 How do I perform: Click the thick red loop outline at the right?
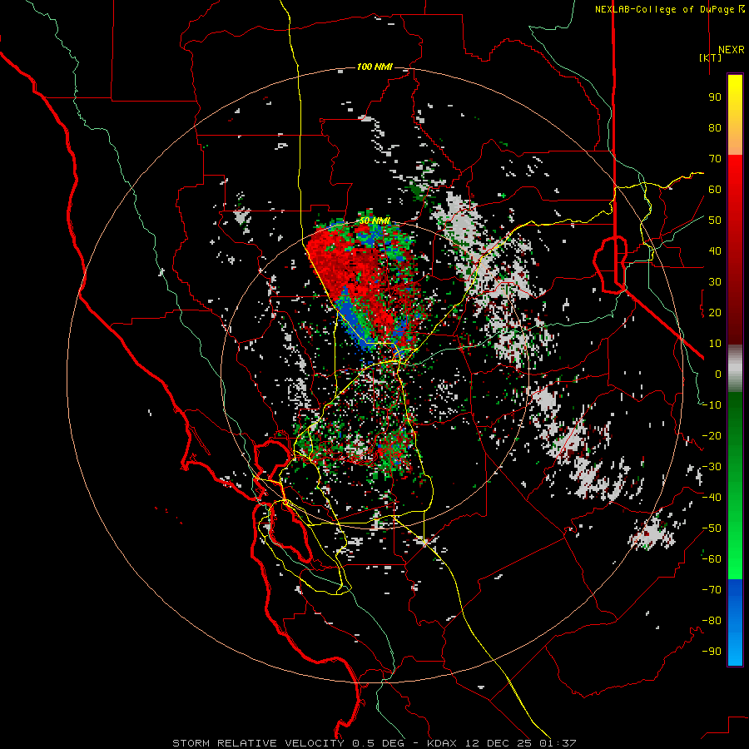point(611,264)
